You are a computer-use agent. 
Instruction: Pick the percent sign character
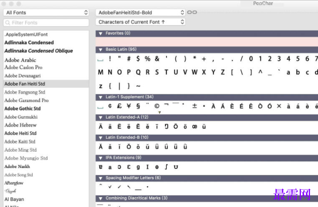[147, 59]
